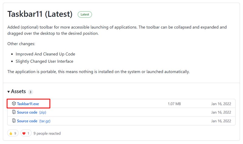Click the date in the zip source row
243x144 pixels.
coord(221,112)
